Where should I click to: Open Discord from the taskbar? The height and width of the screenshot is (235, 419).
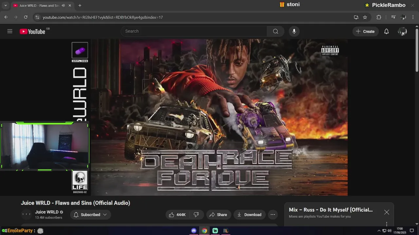tap(194, 231)
